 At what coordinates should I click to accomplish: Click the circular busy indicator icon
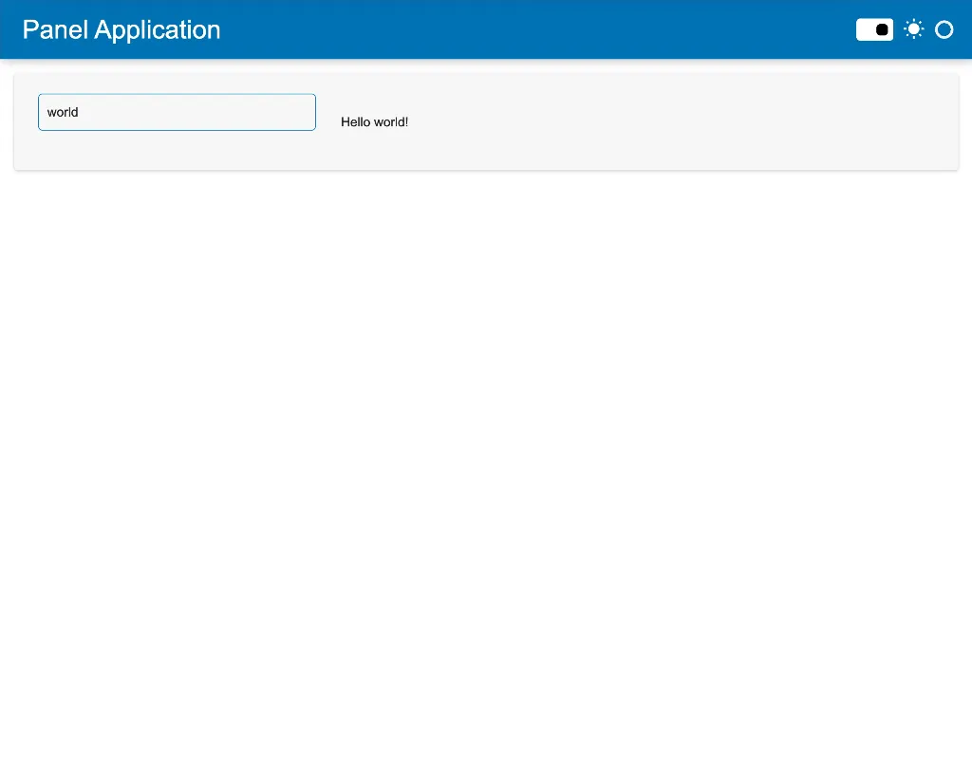click(x=944, y=29)
